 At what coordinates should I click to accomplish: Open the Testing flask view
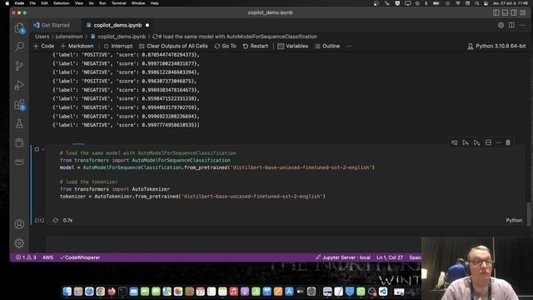coord(19,123)
